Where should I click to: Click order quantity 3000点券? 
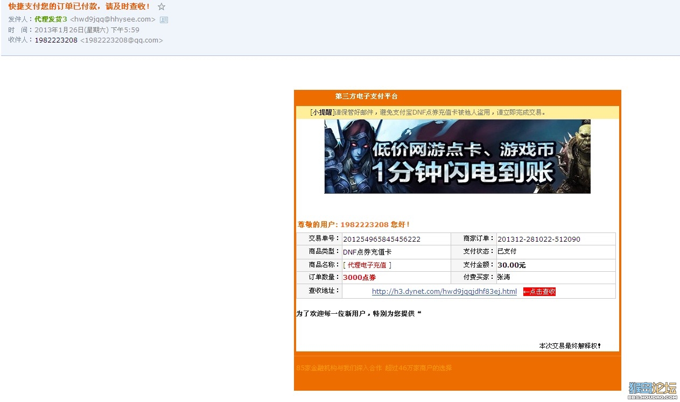[x=360, y=278]
